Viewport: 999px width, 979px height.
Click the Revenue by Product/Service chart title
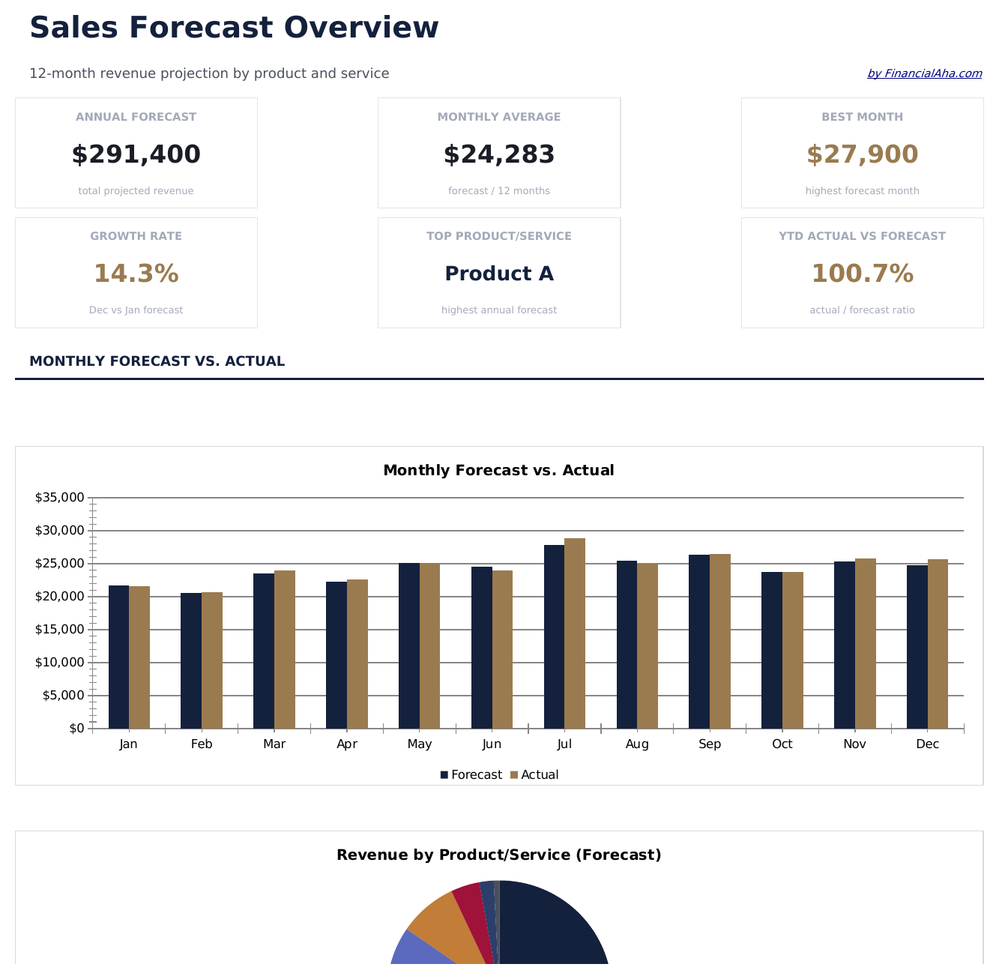click(x=499, y=855)
